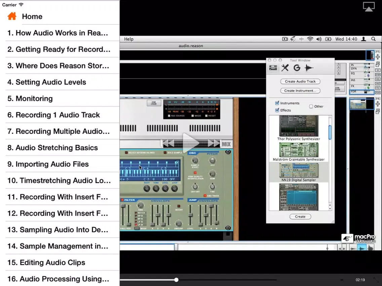Select Malström Graintable Synthesizer thumbnail
Viewport: 382px width, 286px height.
[299, 150]
